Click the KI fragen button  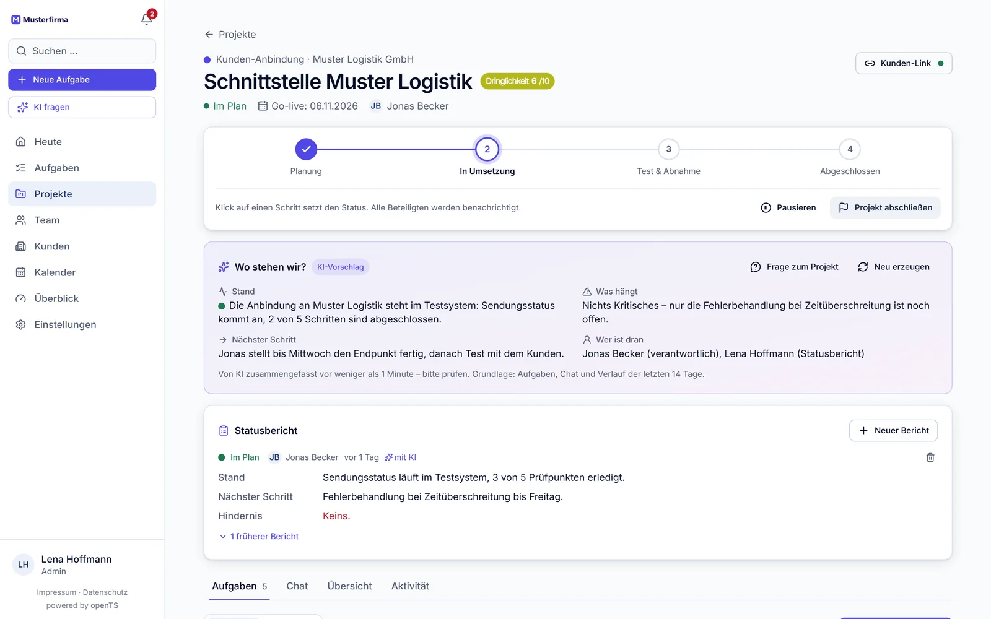click(82, 107)
